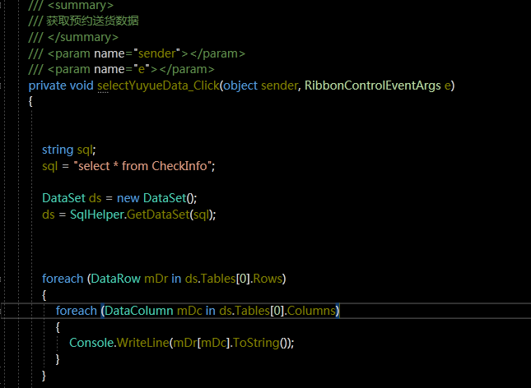Click the param comment line named "e"
The image size is (531, 388).
coord(121,69)
